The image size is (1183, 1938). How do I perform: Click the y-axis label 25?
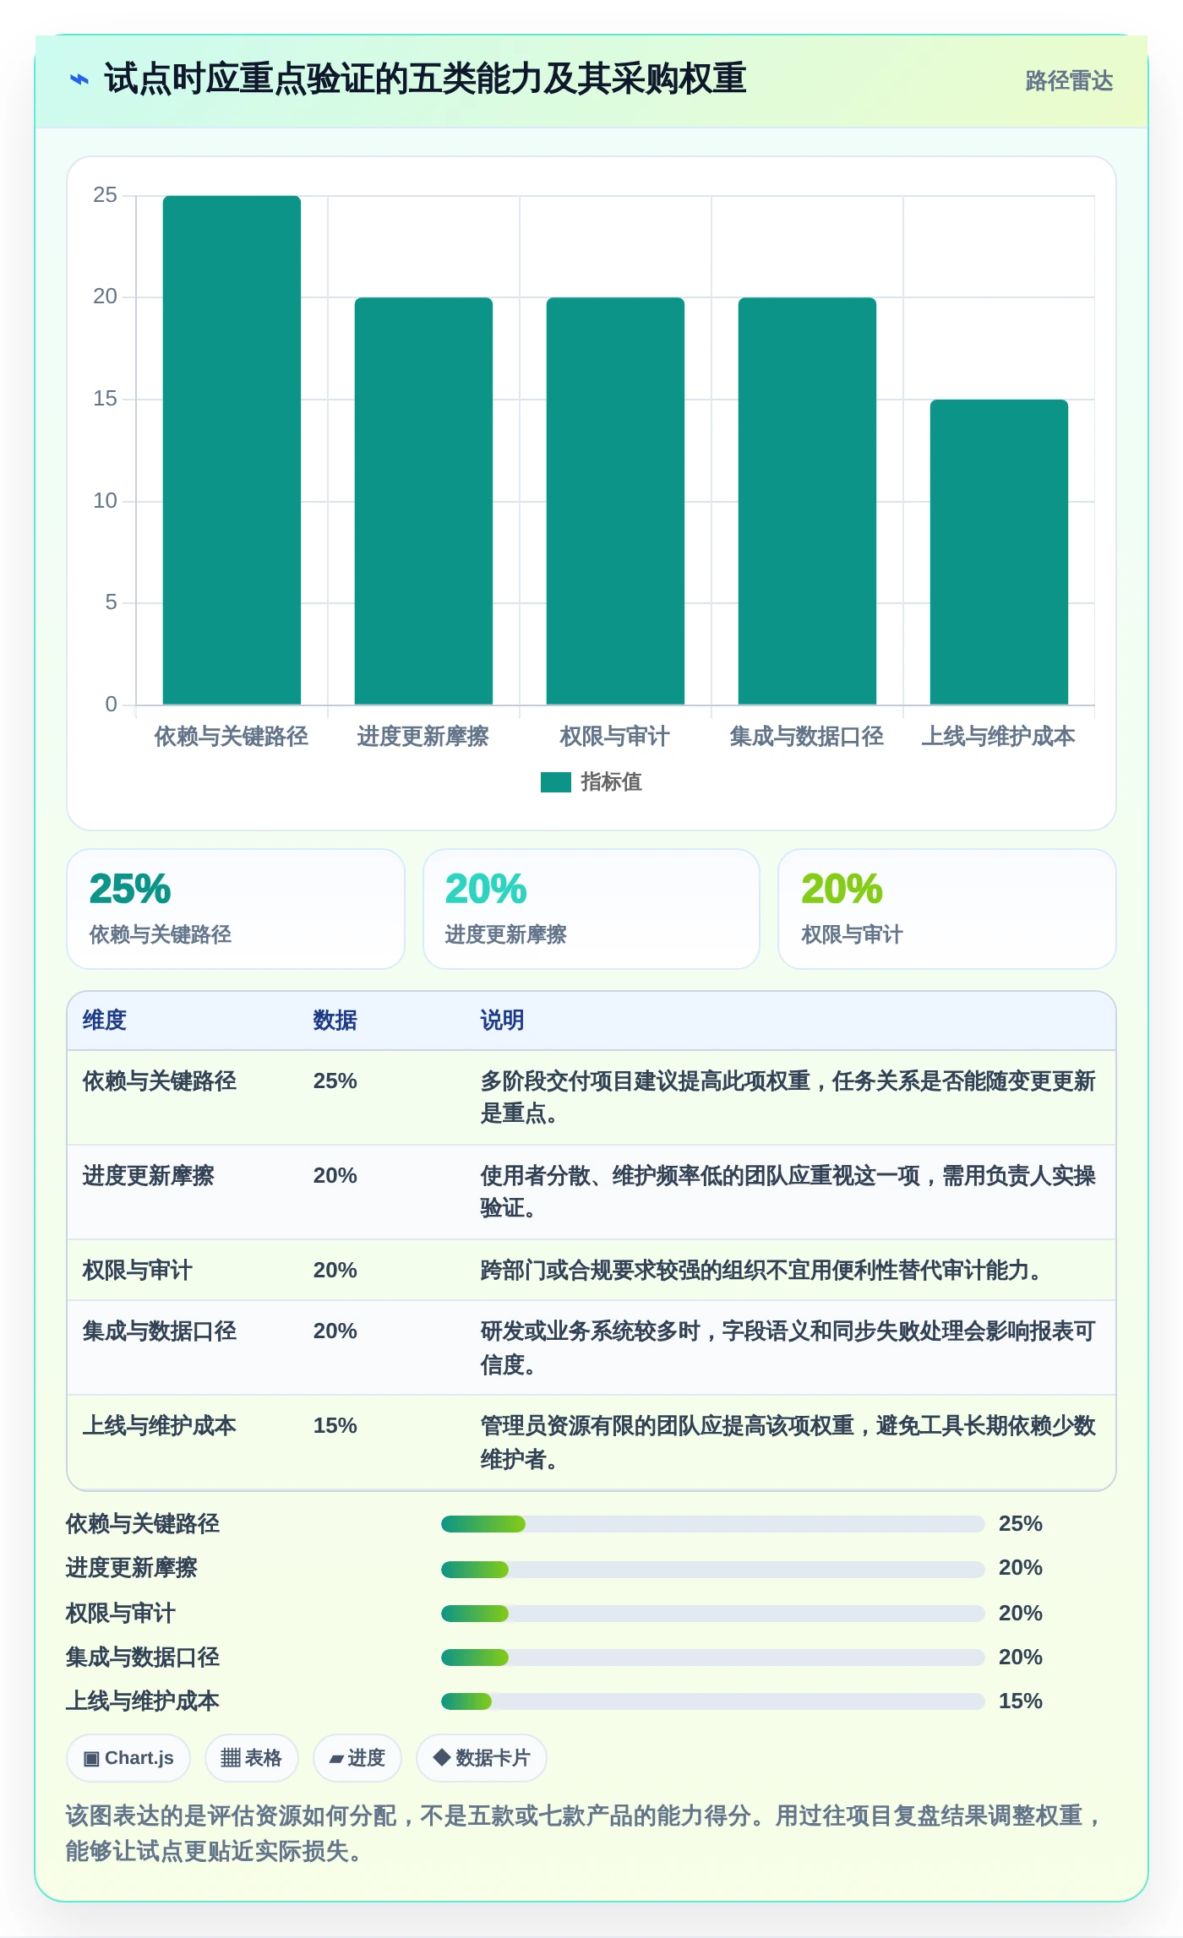click(105, 195)
